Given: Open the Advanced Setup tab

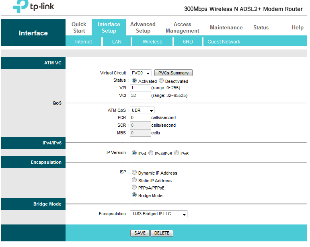Looking at the screenshot, I should [x=143, y=27].
